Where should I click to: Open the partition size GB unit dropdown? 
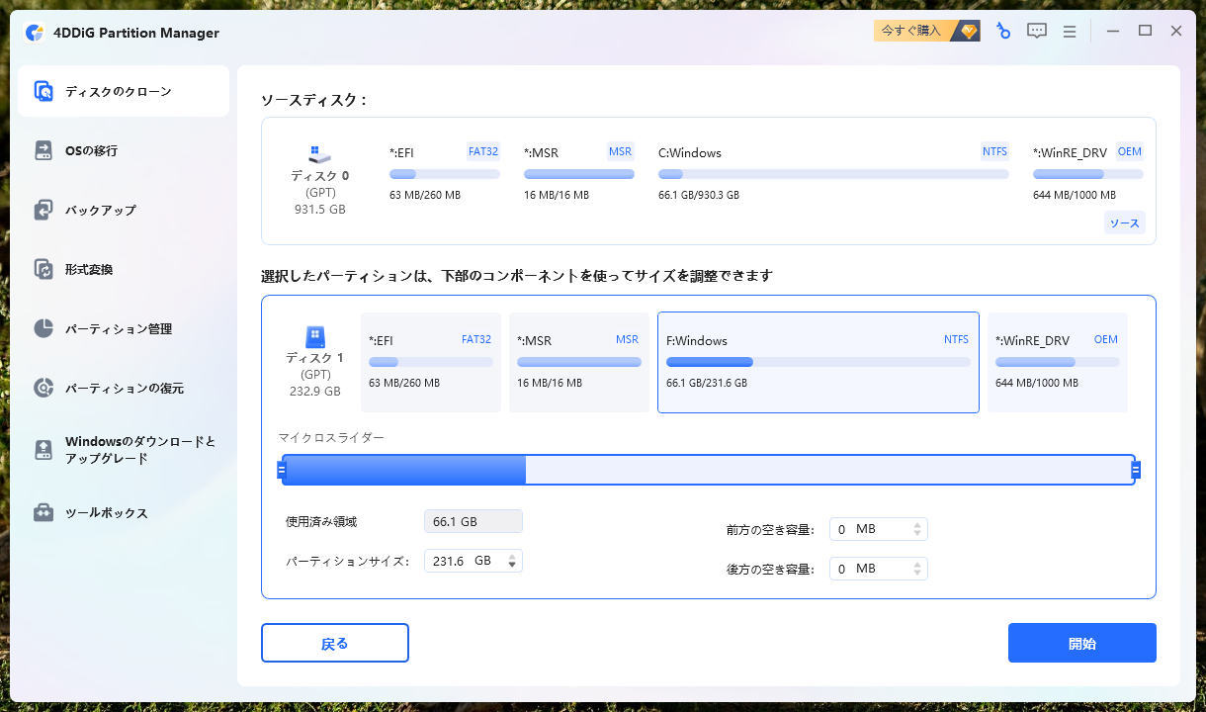pyautogui.click(x=512, y=561)
